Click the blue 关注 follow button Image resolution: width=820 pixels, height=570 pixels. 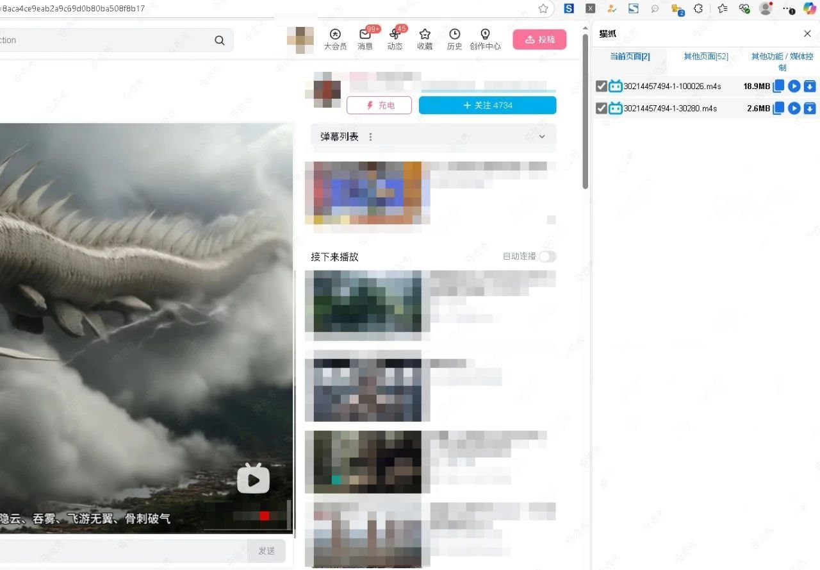point(488,105)
